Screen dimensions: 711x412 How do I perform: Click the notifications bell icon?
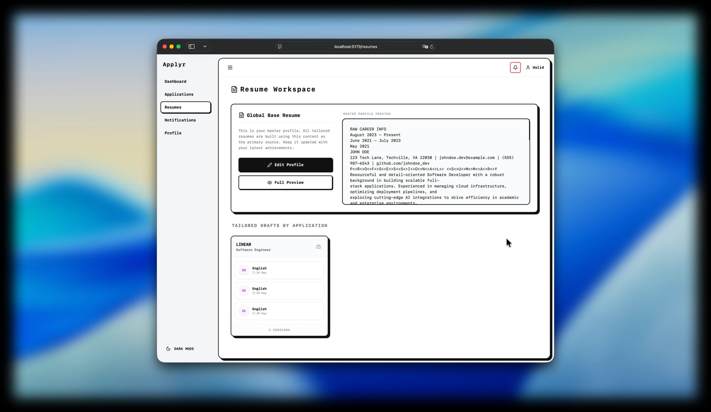515,67
